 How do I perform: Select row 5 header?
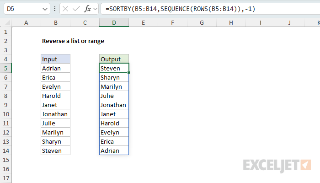tap(5, 68)
